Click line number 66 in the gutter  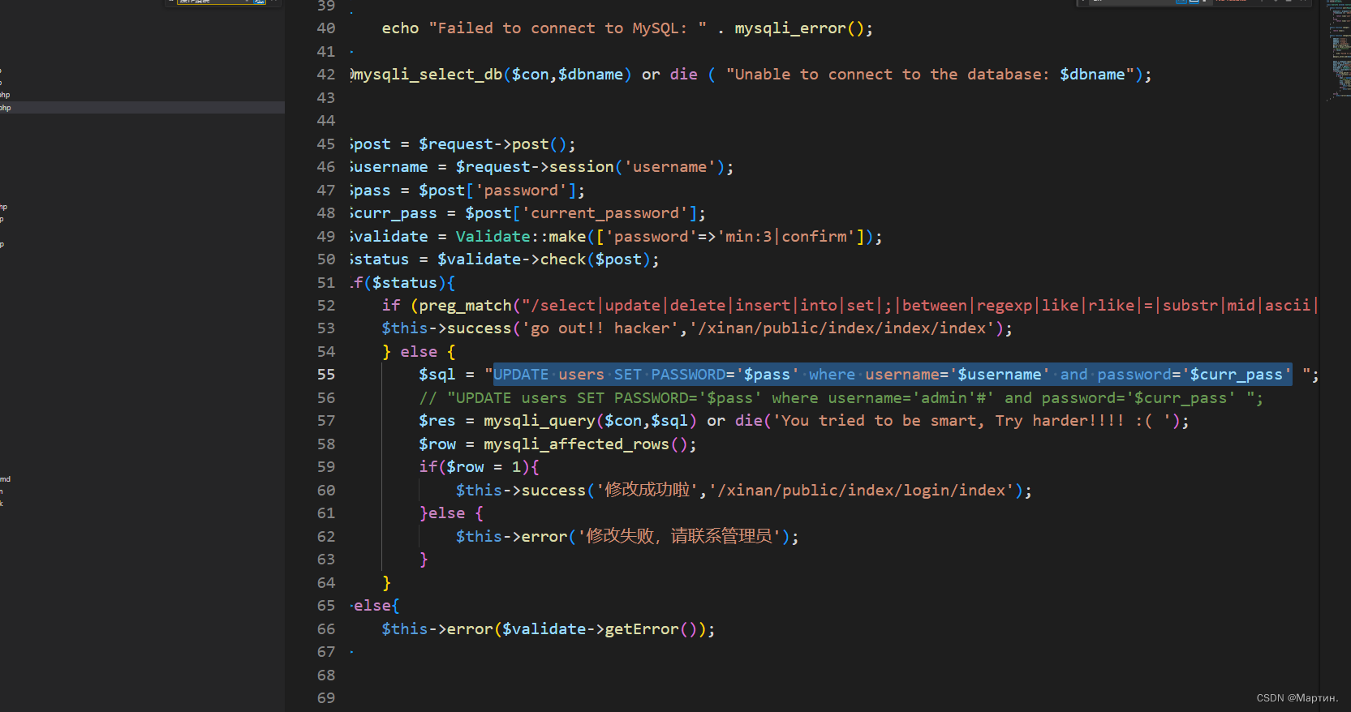(x=325, y=629)
